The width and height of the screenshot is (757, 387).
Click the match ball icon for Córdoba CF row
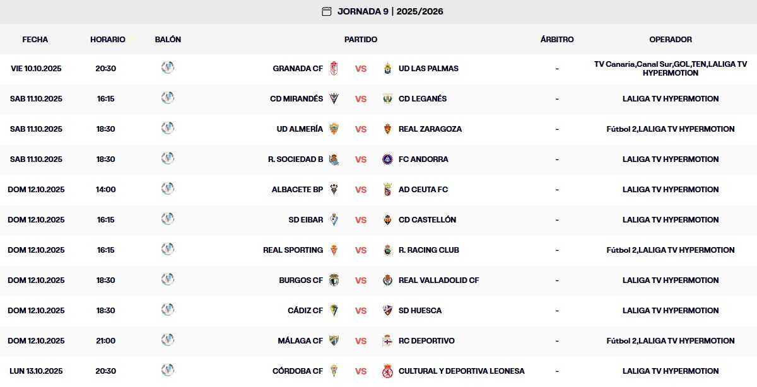pyautogui.click(x=168, y=370)
